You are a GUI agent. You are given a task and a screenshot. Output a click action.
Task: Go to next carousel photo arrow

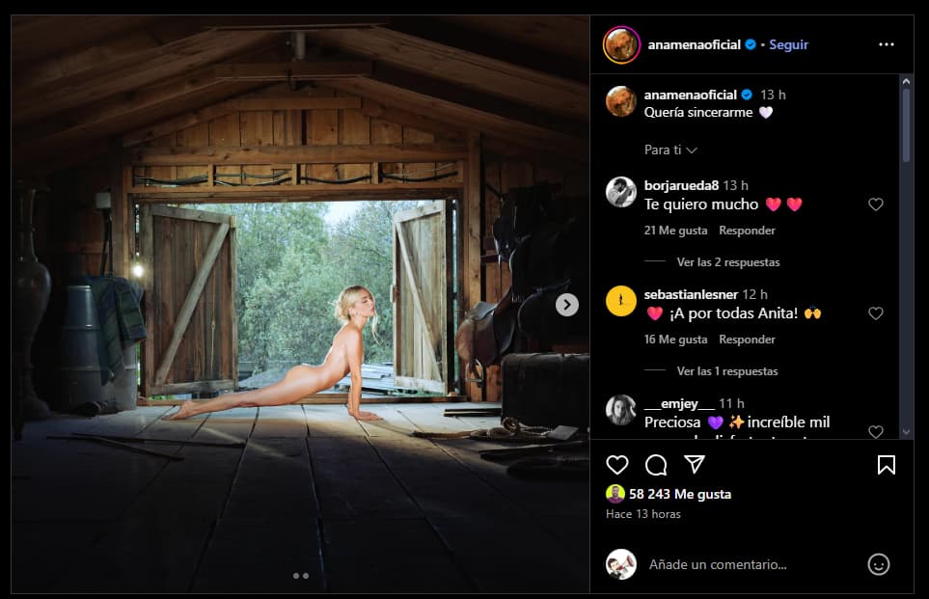[567, 305]
